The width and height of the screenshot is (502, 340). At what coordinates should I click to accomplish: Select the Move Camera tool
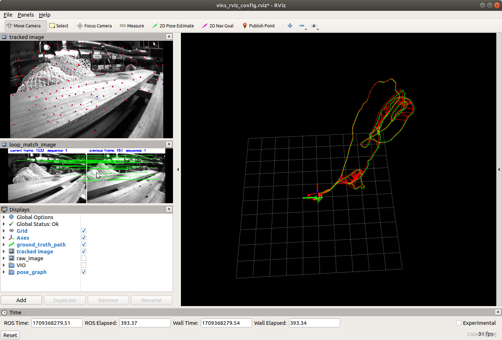coord(26,26)
